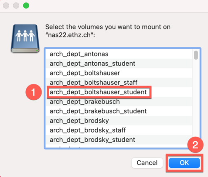Select the arch_dept_antonas volume
Screen dimensions: 208x177
click(119, 54)
